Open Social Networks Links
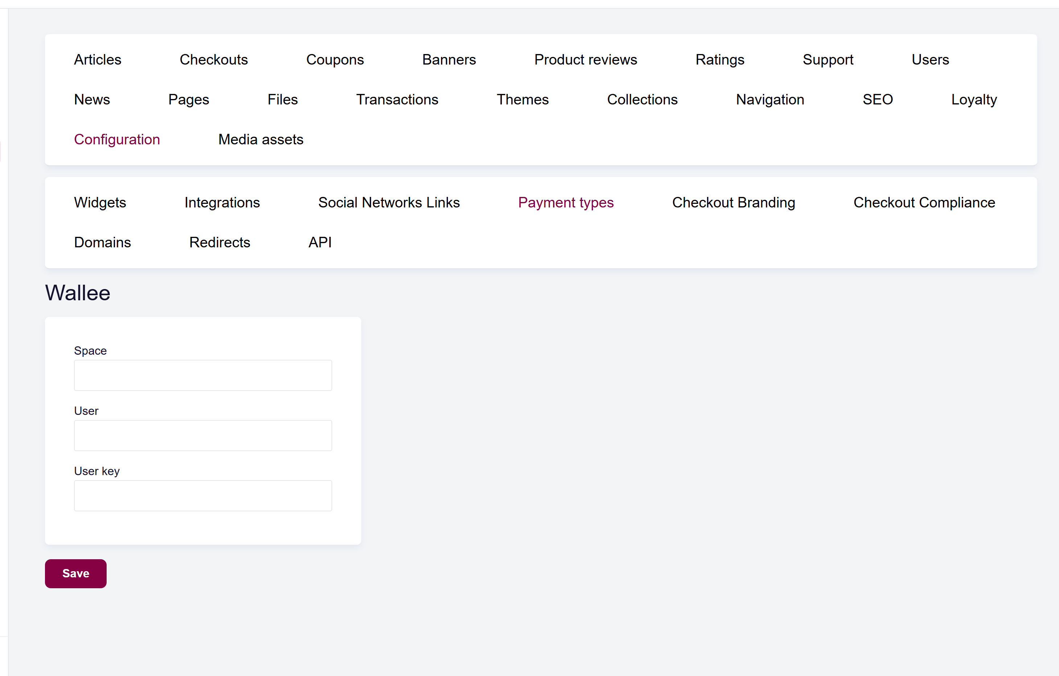Viewport: 1059px width, 676px height. [x=389, y=202]
